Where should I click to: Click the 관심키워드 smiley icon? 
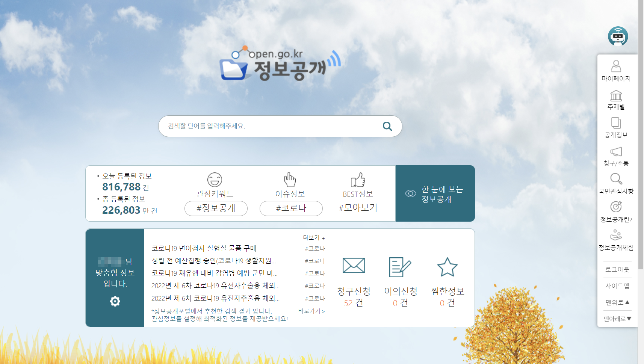[x=215, y=180]
